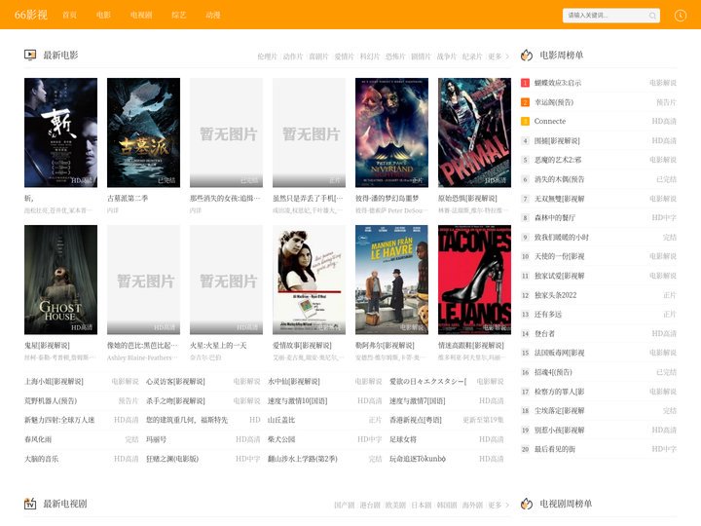Open the 爱情故事 Love Story poster
Viewport: 701px width, 526px height.
(x=309, y=280)
